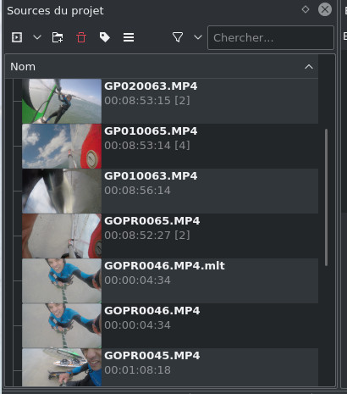Float the Sources du projet panel
Image resolution: width=347 pixels, height=394 pixels.
306,9
